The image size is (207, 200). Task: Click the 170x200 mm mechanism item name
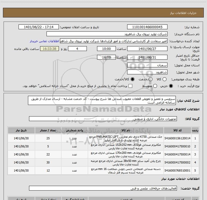[x=126, y=155]
